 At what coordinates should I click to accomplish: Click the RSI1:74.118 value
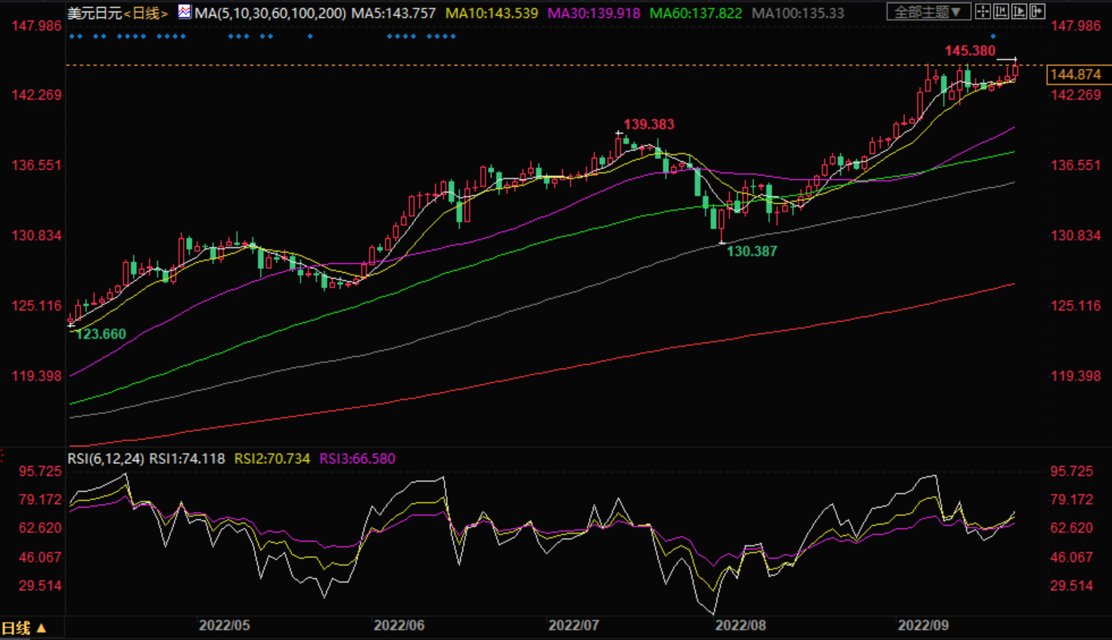187,459
